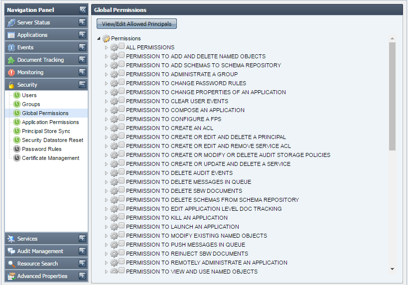
Task: Collapse the Navigation Panel
Action: click(83, 10)
